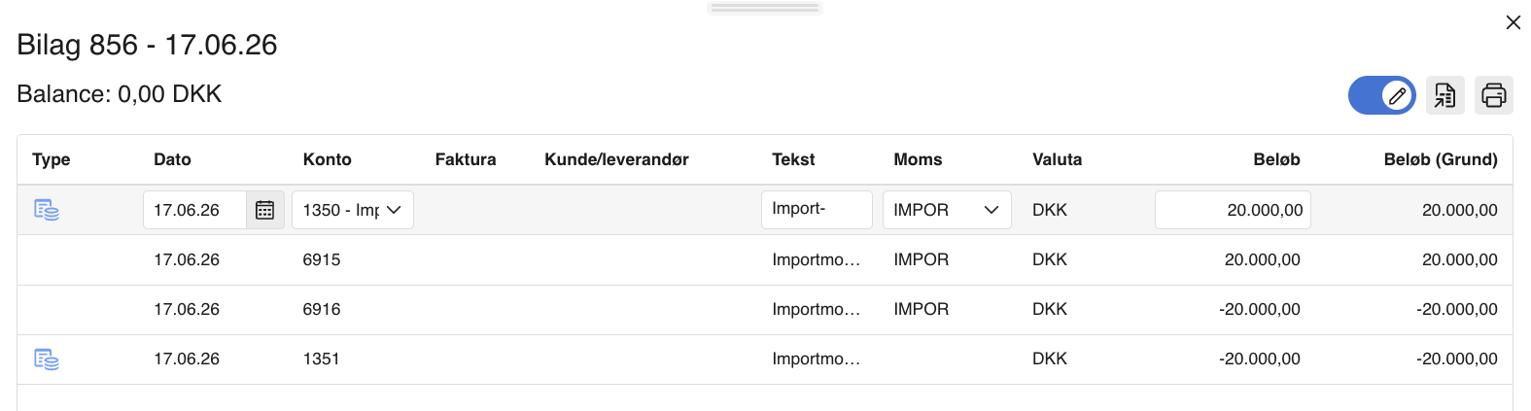Image resolution: width=1531 pixels, height=411 pixels.
Task: Click the entry type icon in 1351 row
Action: tap(47, 360)
